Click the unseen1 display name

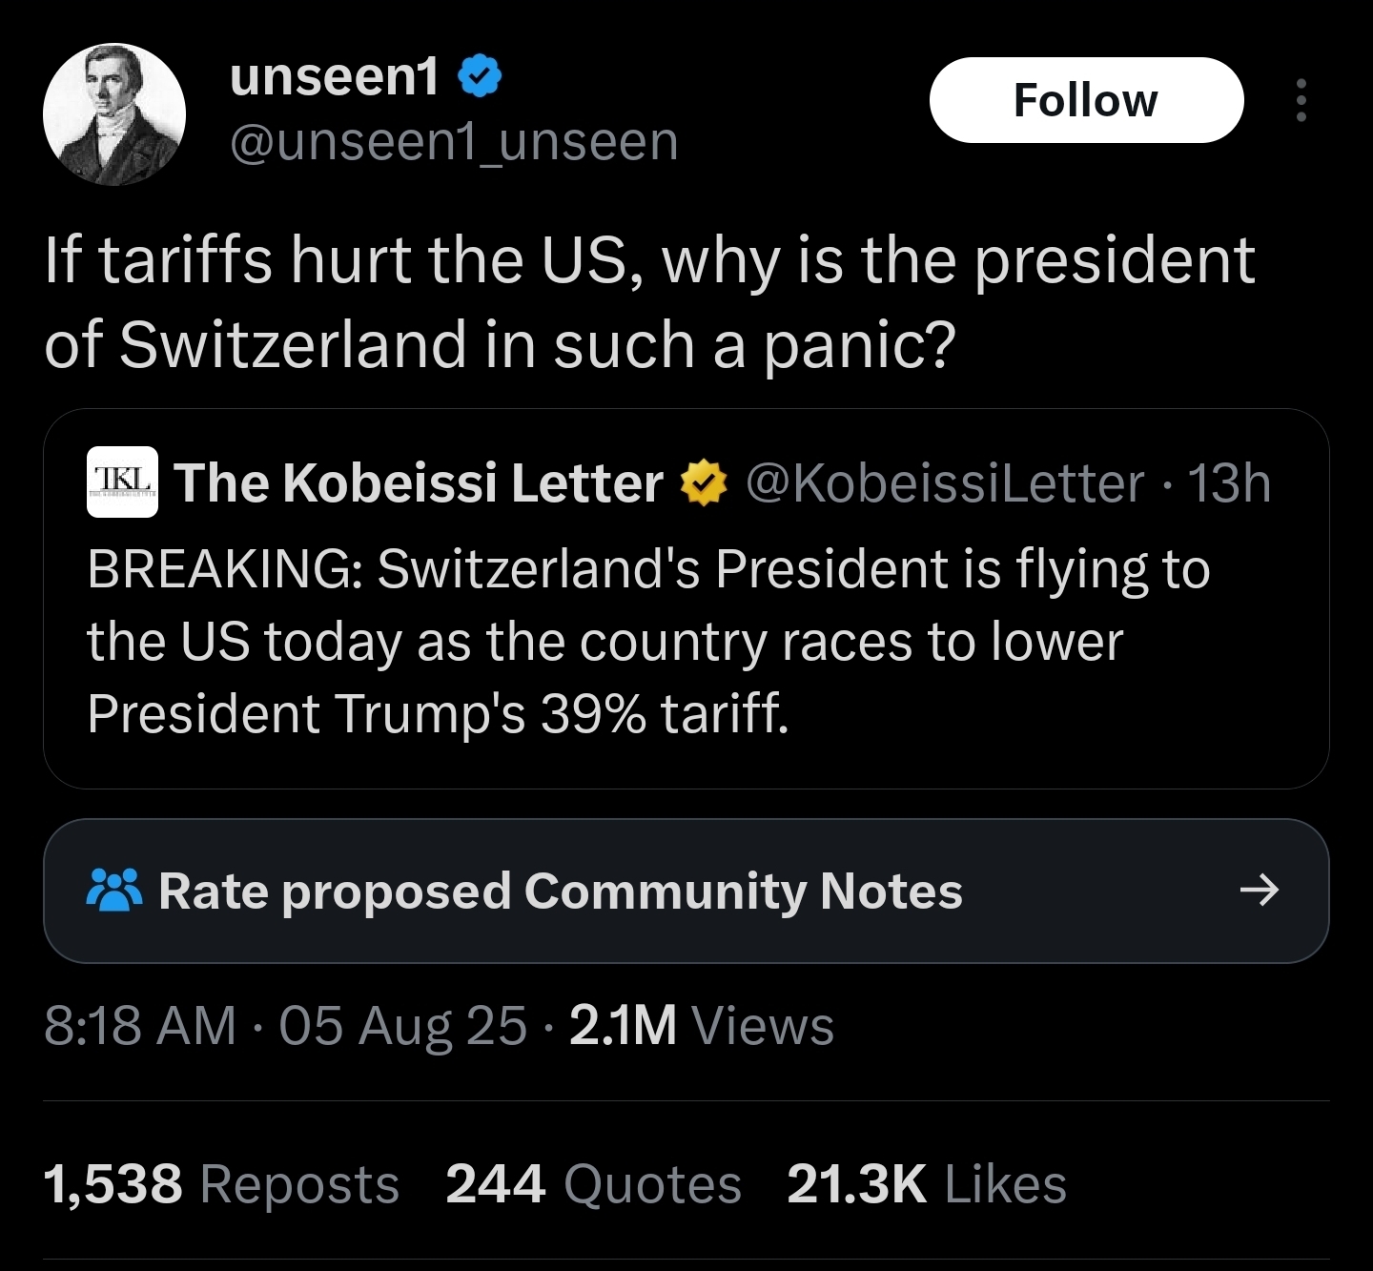[334, 76]
